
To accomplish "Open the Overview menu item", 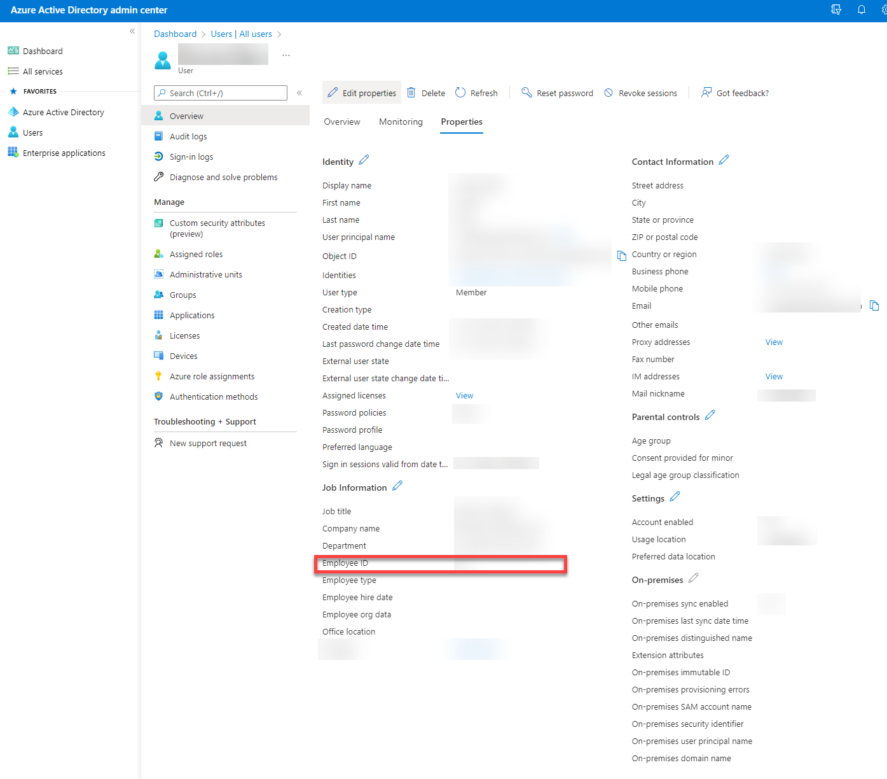I will (x=225, y=116).
